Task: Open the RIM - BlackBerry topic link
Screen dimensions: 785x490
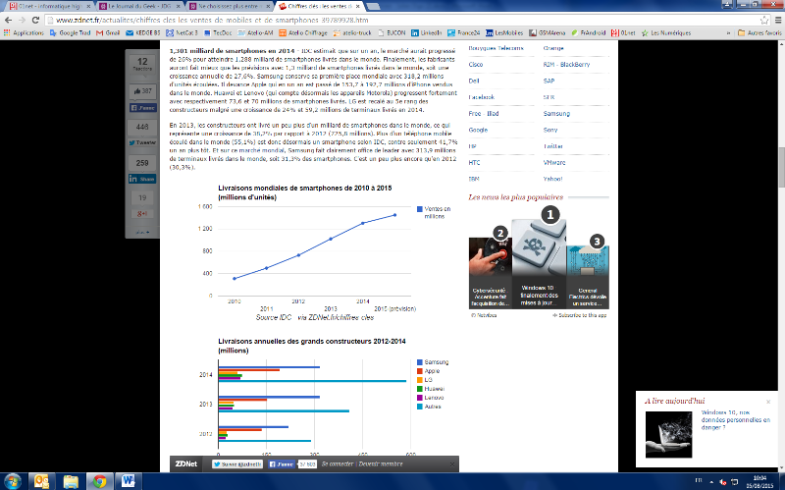Action: tap(566, 64)
